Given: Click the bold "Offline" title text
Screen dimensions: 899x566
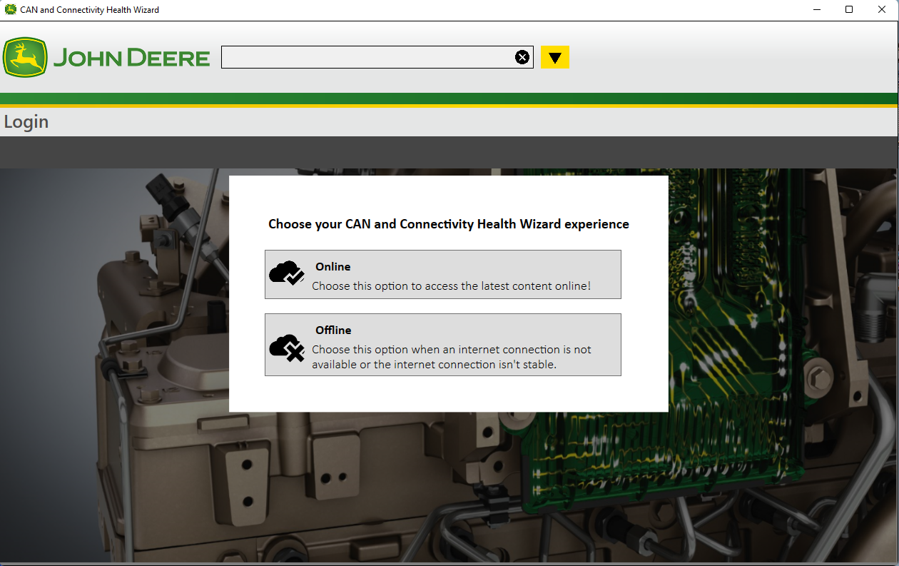Looking at the screenshot, I should coord(333,330).
